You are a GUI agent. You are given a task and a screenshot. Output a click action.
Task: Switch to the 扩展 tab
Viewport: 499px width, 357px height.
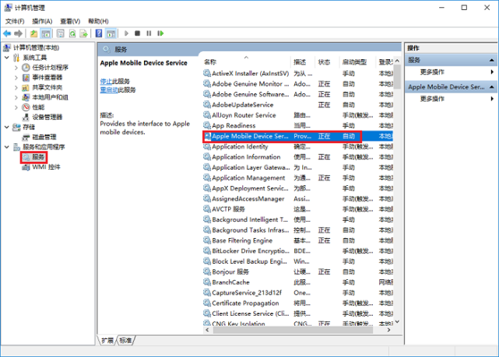(107, 341)
